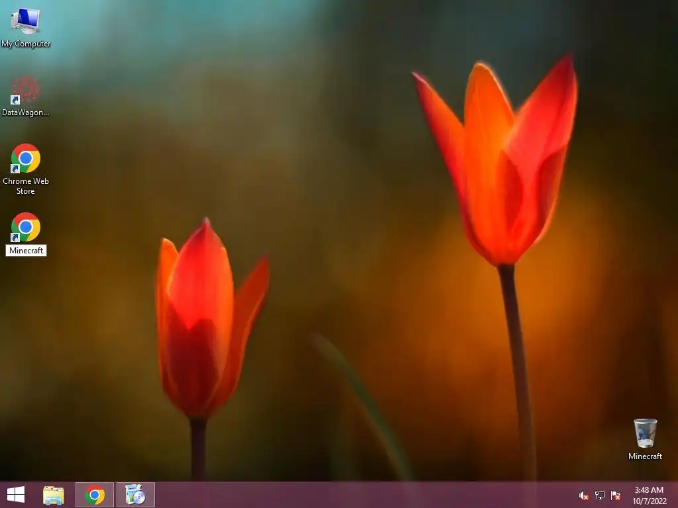The width and height of the screenshot is (678, 508).
Task: Click the muted speaker tray icon
Action: [584, 495]
